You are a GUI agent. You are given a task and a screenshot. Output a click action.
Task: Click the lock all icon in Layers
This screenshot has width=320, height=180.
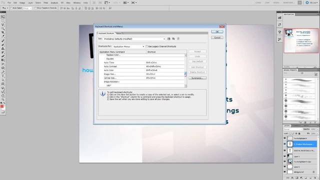point(299,133)
